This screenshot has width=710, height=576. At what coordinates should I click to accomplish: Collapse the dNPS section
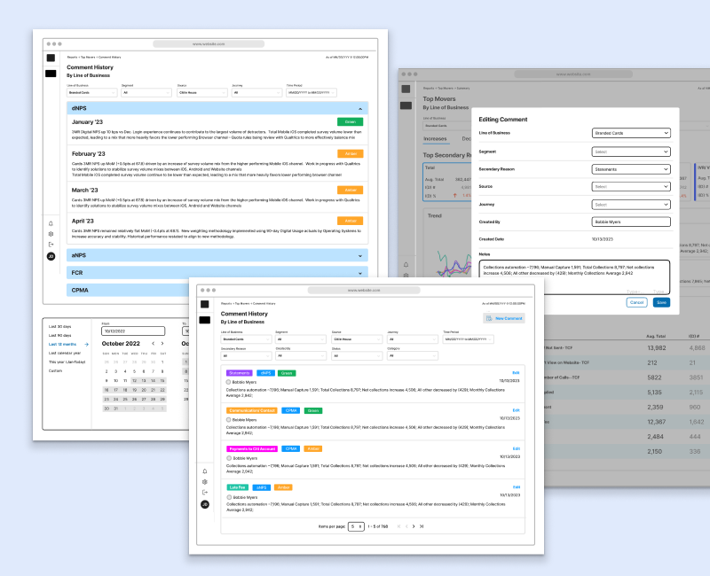360,108
